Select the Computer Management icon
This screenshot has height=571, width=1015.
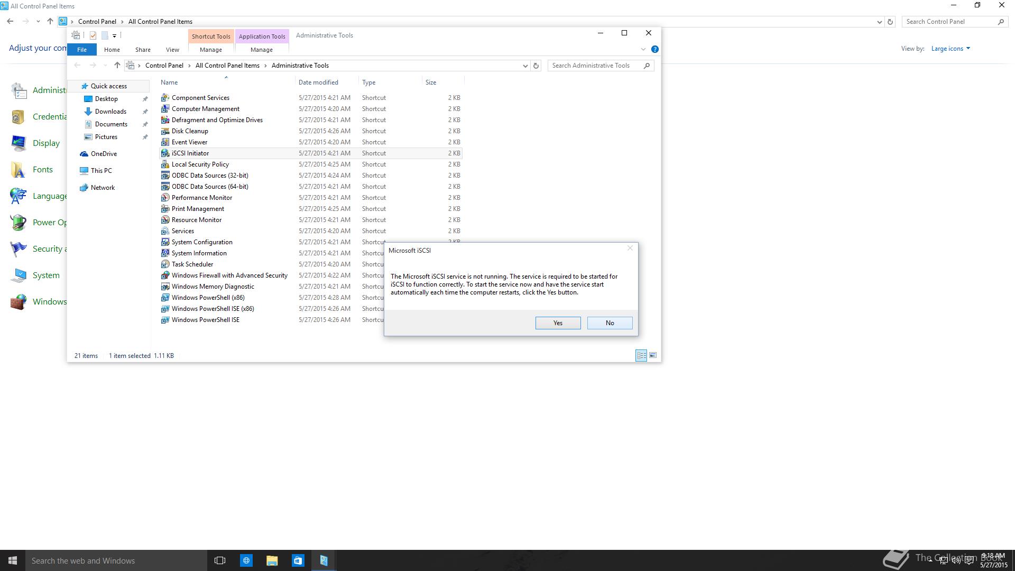pyautogui.click(x=165, y=109)
